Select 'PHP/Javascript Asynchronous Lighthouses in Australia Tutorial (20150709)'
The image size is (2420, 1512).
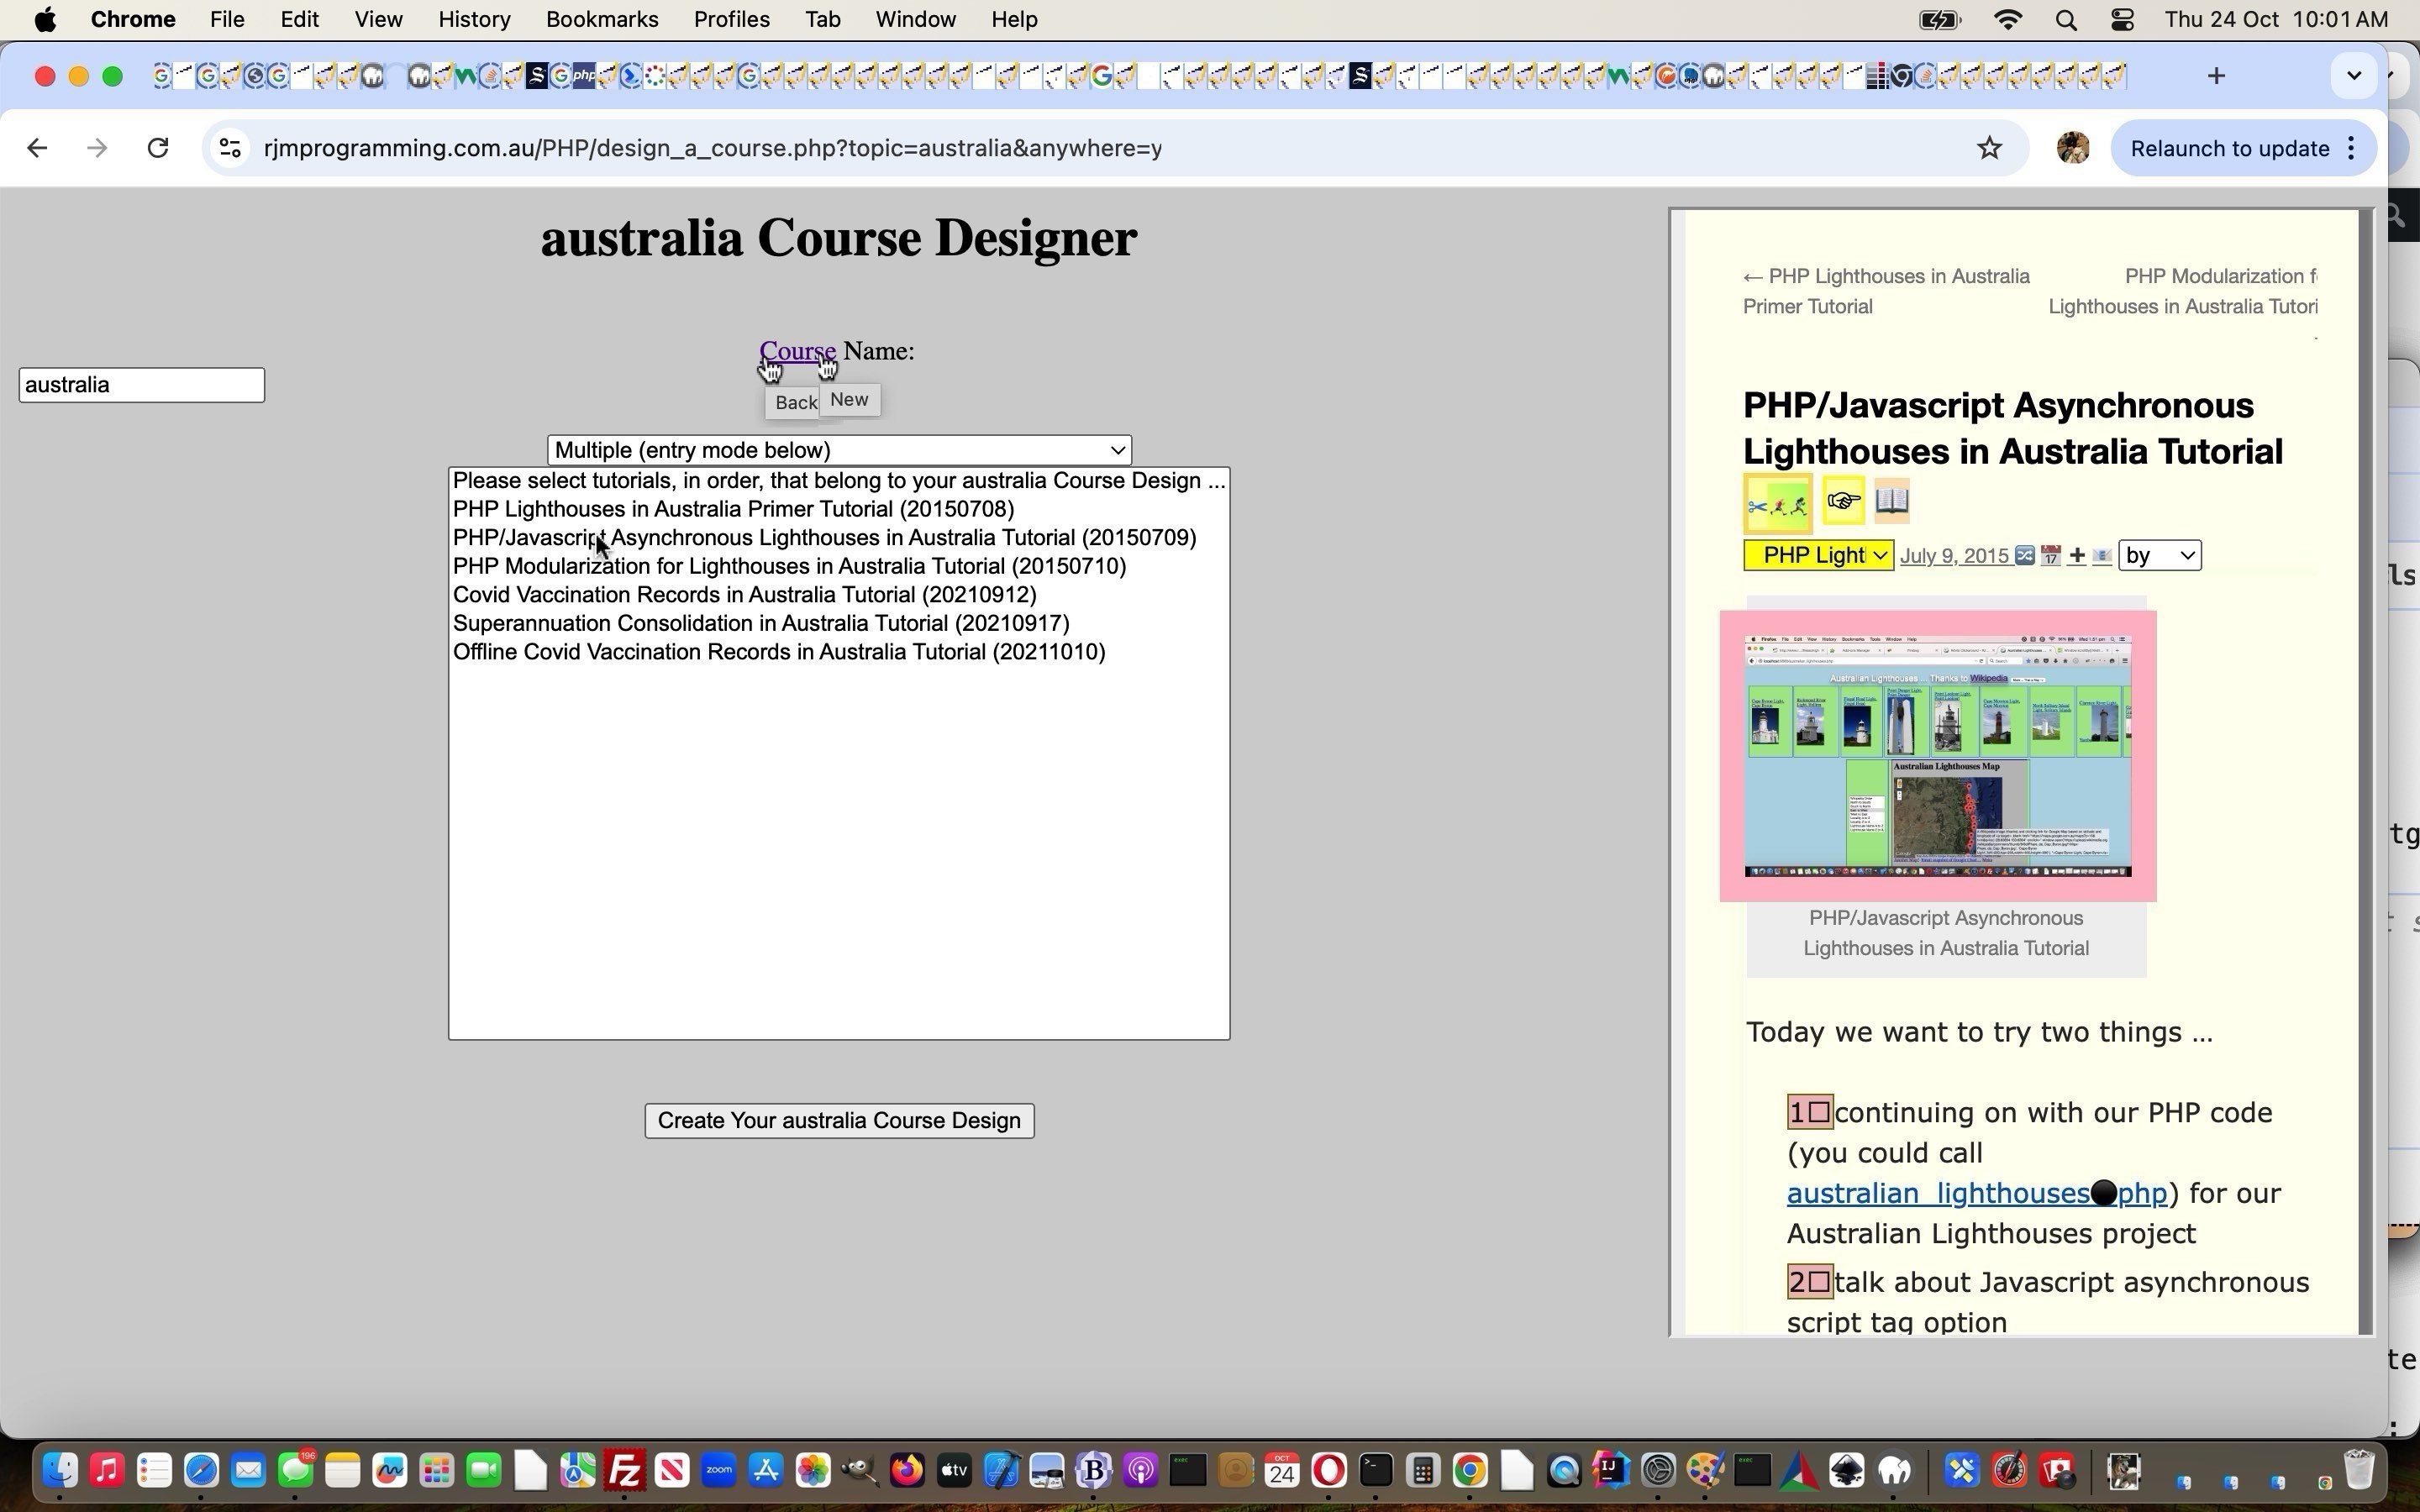tap(824, 538)
